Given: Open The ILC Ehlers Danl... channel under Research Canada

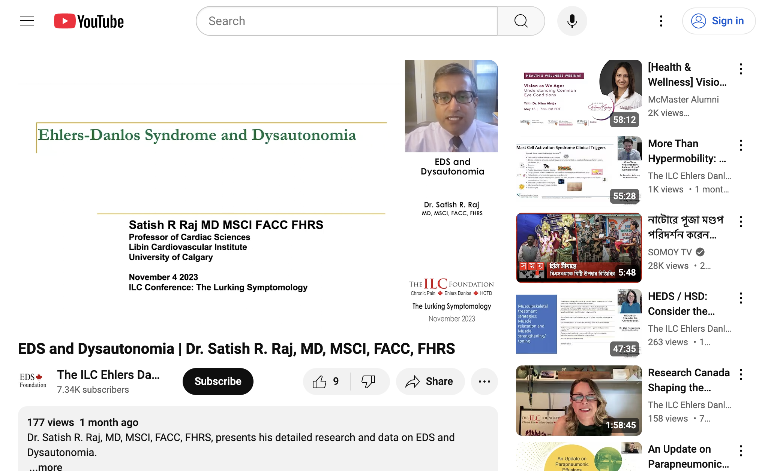Looking at the screenshot, I should 690,405.
